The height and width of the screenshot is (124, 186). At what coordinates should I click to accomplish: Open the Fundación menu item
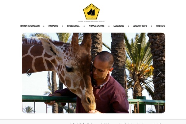53,26
